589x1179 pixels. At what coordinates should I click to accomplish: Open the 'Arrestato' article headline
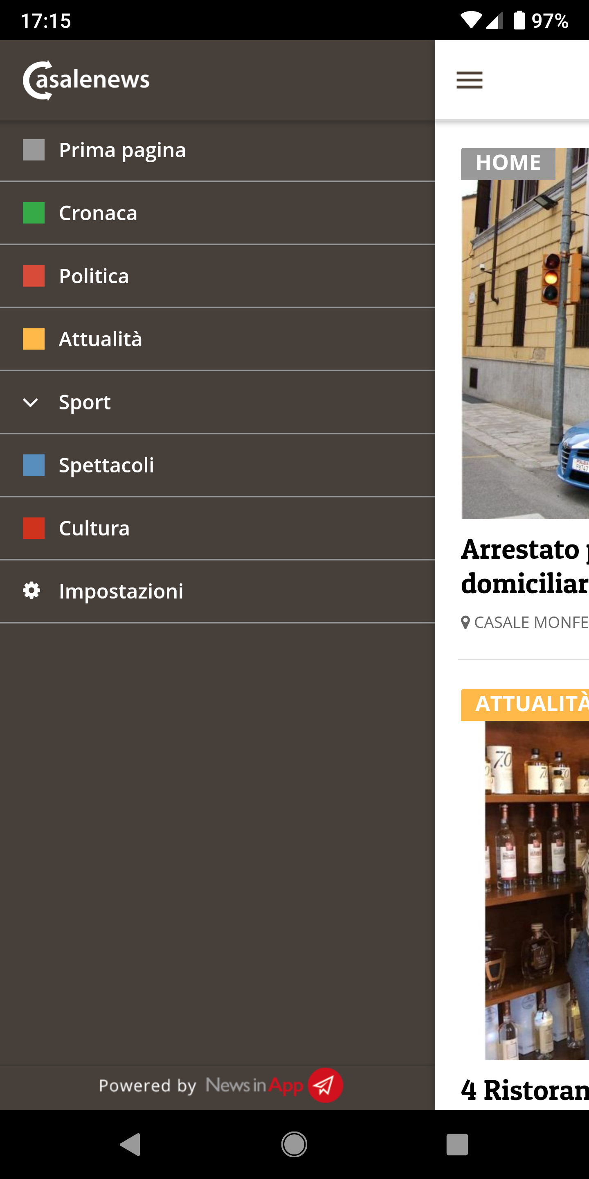[x=525, y=567]
